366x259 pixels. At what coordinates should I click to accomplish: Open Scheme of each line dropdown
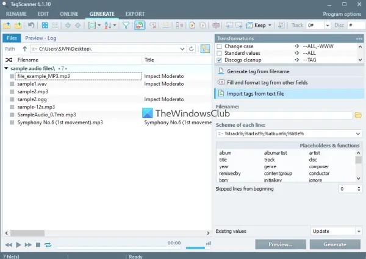click(x=358, y=133)
